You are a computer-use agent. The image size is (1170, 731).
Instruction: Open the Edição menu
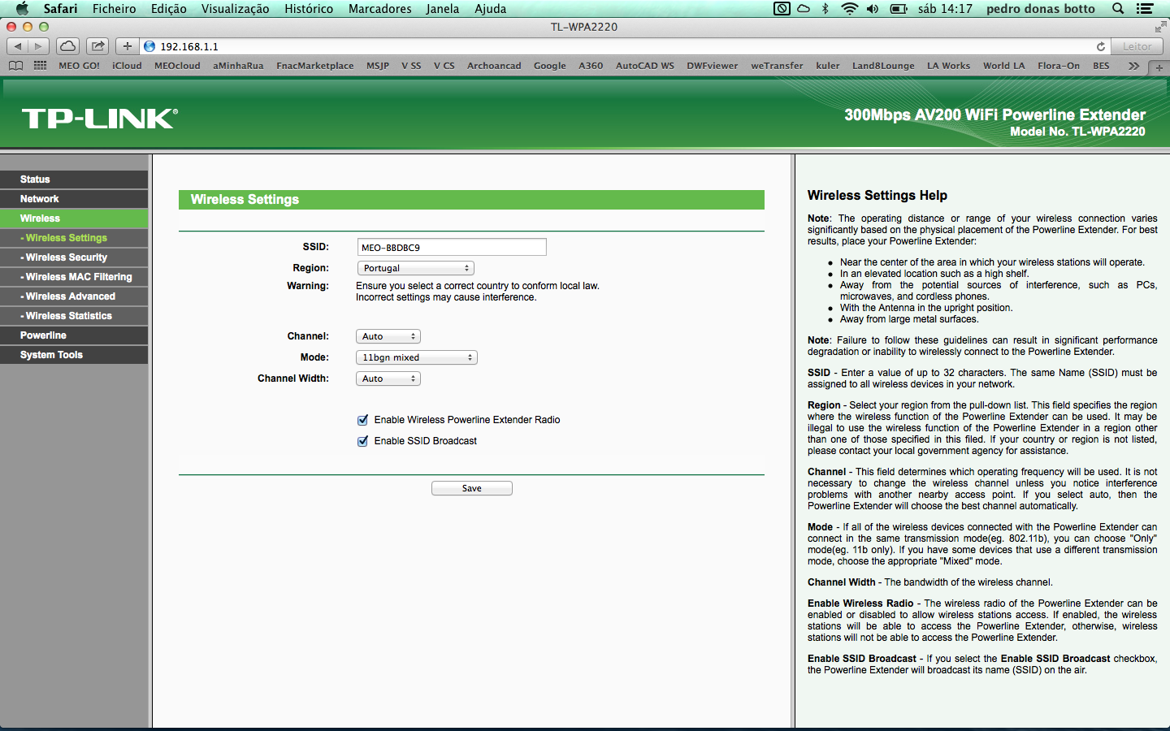[169, 9]
